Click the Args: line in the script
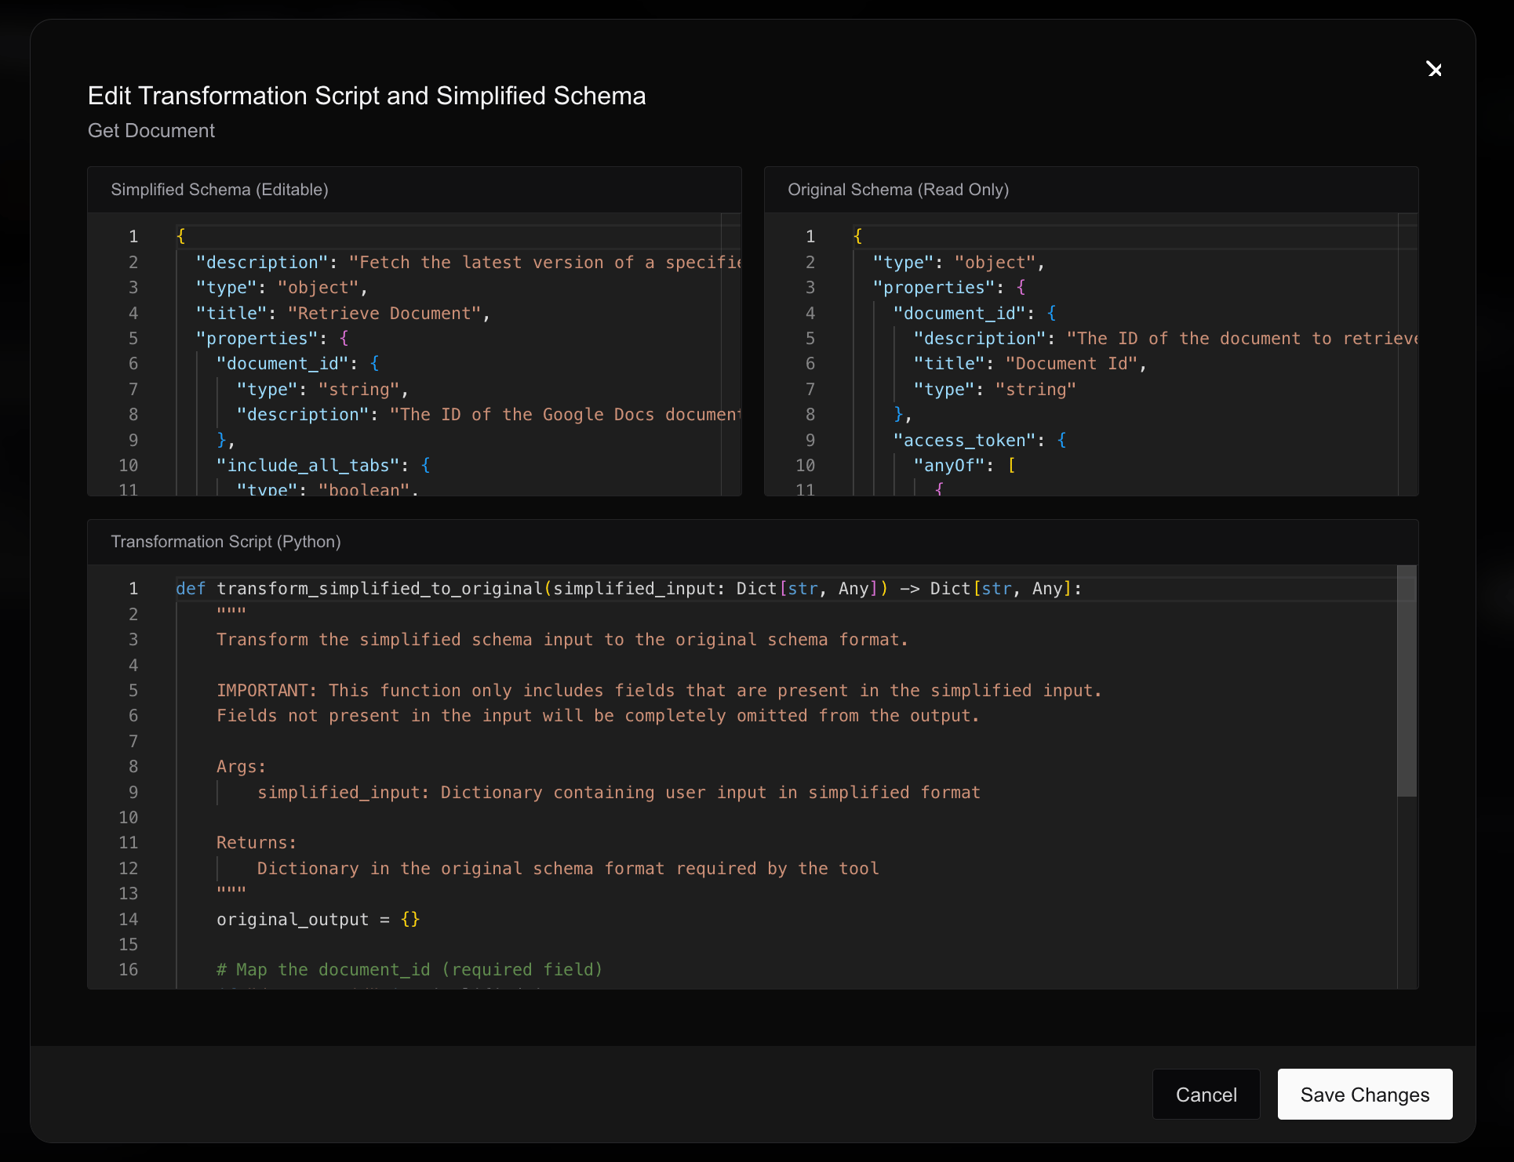 [x=242, y=767]
